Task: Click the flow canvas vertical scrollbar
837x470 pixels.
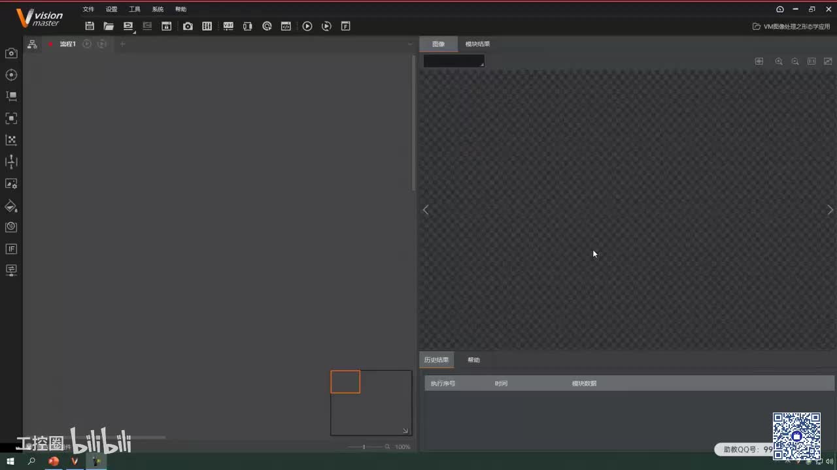Action: click(413, 123)
